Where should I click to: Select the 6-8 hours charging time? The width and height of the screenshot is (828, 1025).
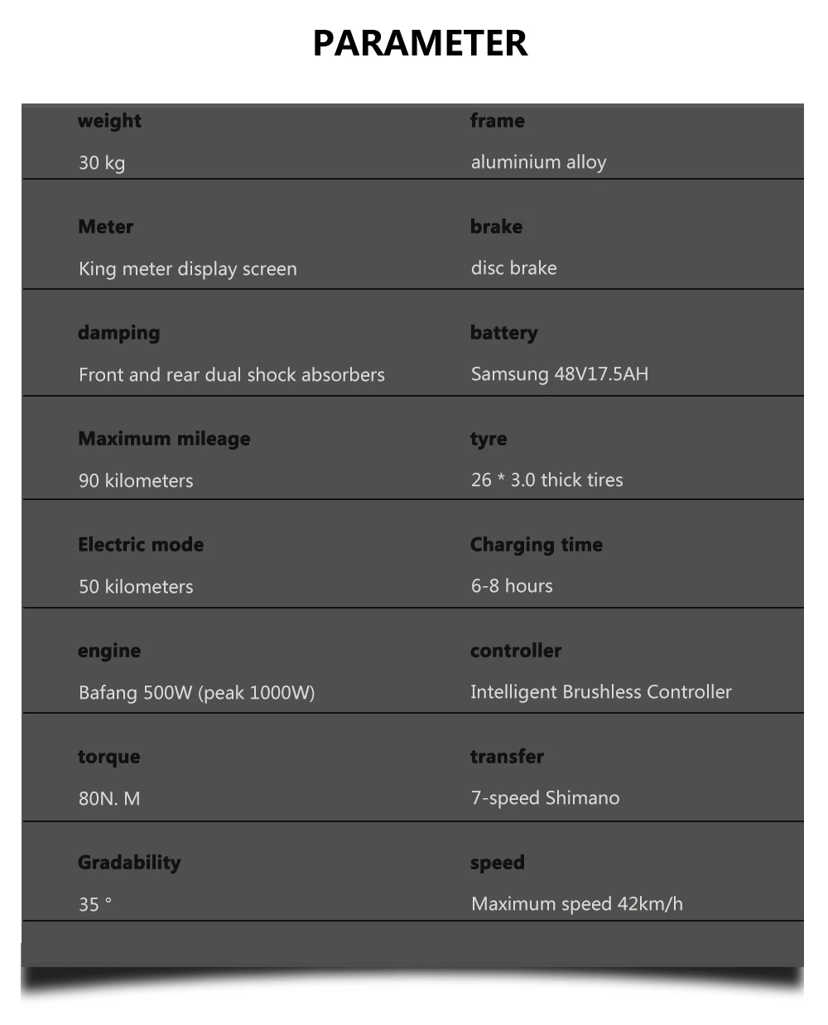[x=512, y=586]
